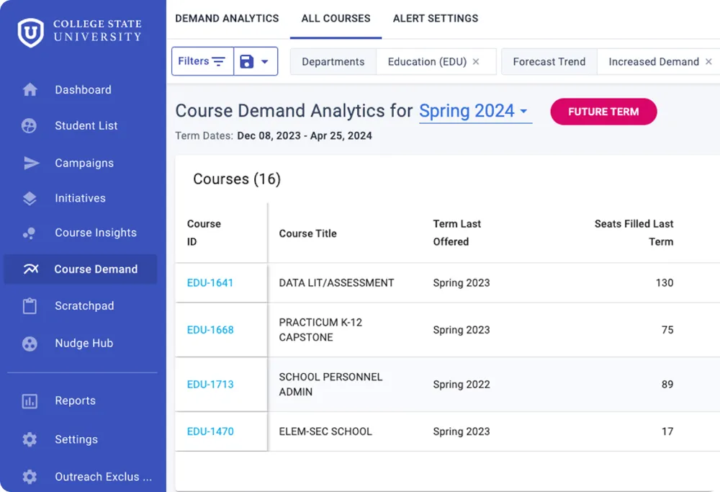Viewport: 720px width, 492px height.
Task: Sort by the Course Title column header
Action: [307, 233]
